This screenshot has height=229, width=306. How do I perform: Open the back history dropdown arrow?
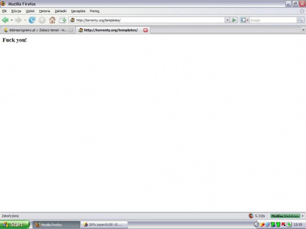point(12,20)
